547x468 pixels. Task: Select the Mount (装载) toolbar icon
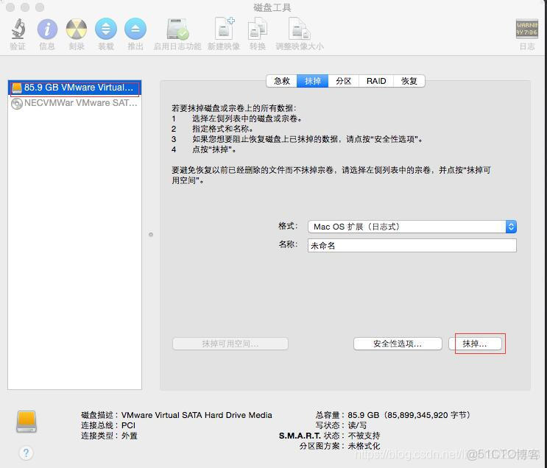(106, 29)
